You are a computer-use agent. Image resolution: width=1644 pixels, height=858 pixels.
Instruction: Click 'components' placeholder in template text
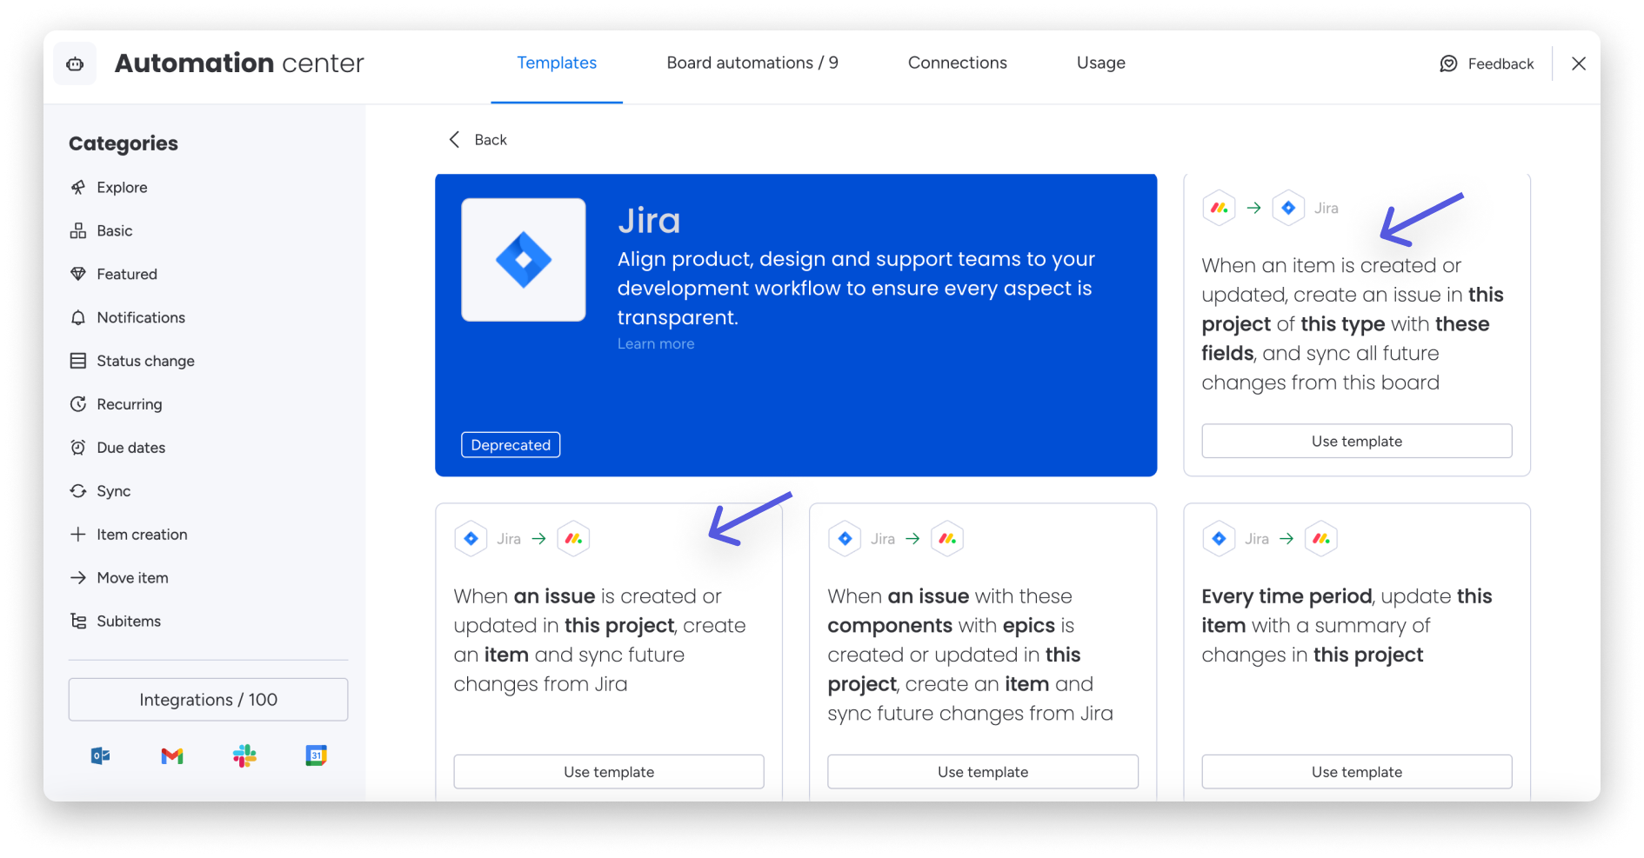click(x=890, y=626)
